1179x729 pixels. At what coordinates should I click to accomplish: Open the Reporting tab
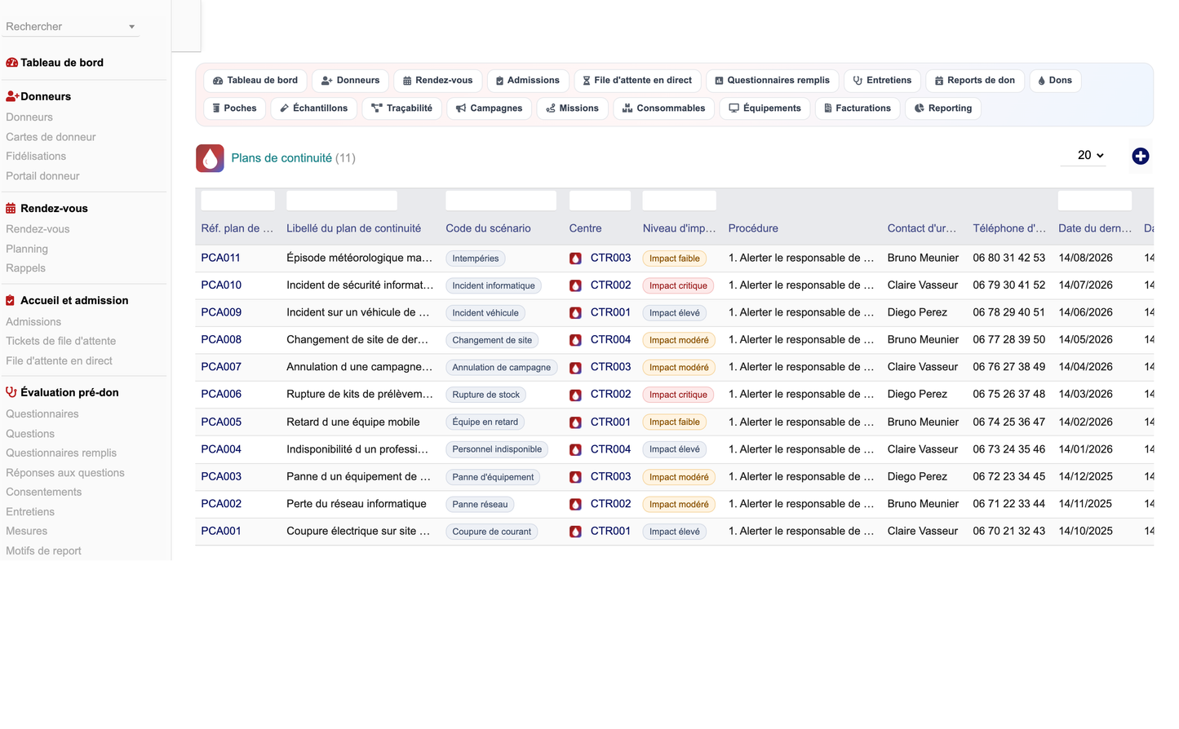[942, 108]
